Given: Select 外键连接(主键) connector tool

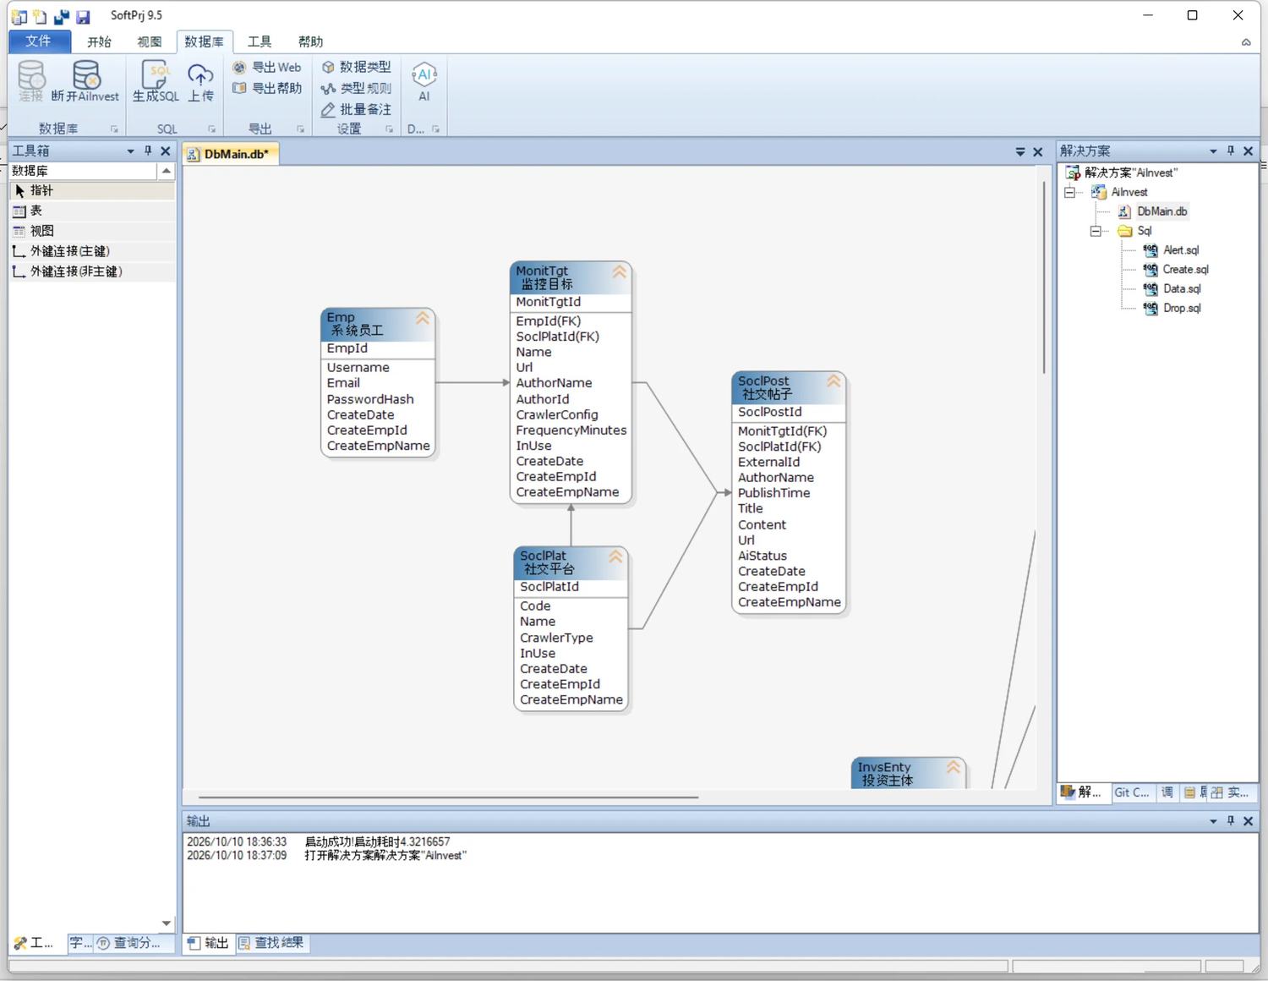Looking at the screenshot, I should [x=92, y=251].
